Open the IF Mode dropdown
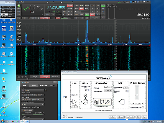The width and height of the screenshot is (164, 123). pyautogui.click(x=108, y=87)
